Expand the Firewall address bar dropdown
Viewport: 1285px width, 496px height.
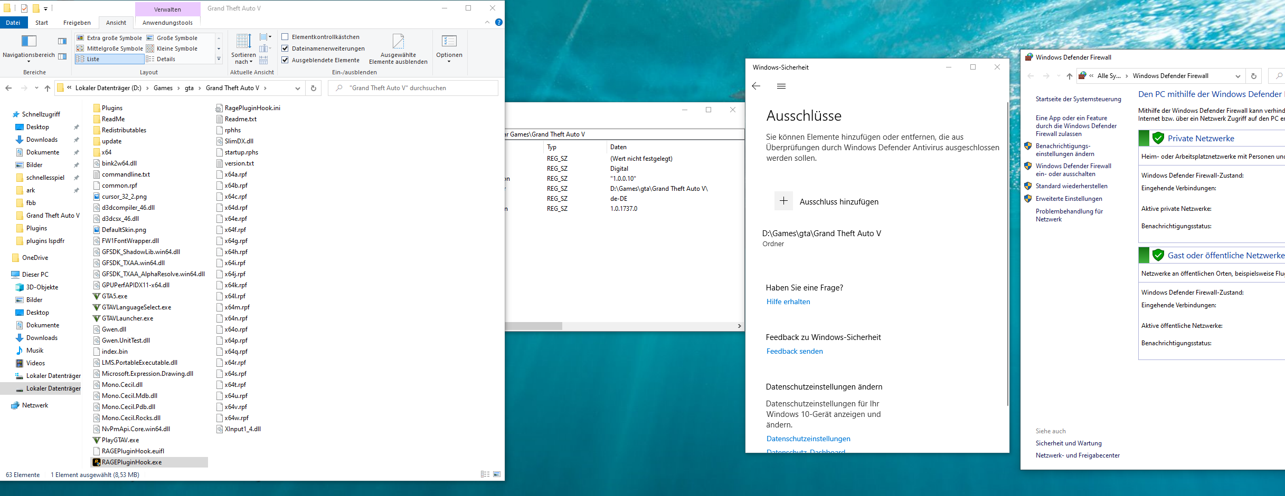point(1238,76)
